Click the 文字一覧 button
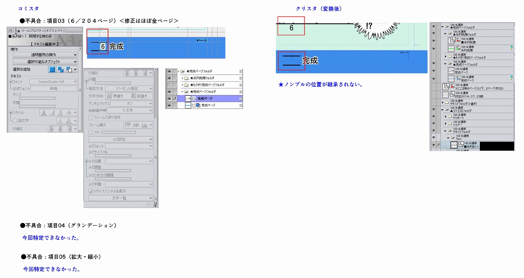 [x=120, y=198]
